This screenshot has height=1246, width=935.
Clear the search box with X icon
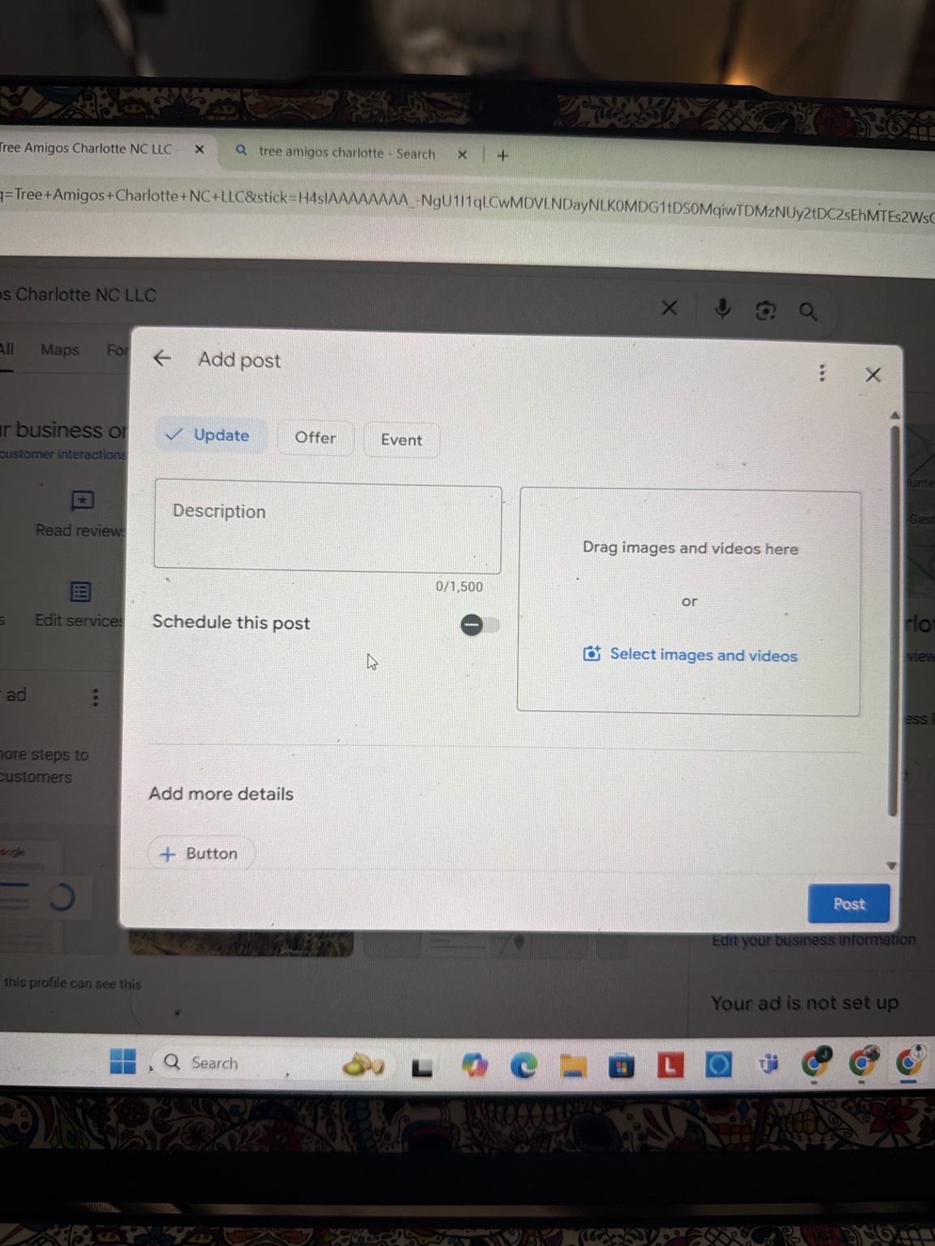(669, 307)
